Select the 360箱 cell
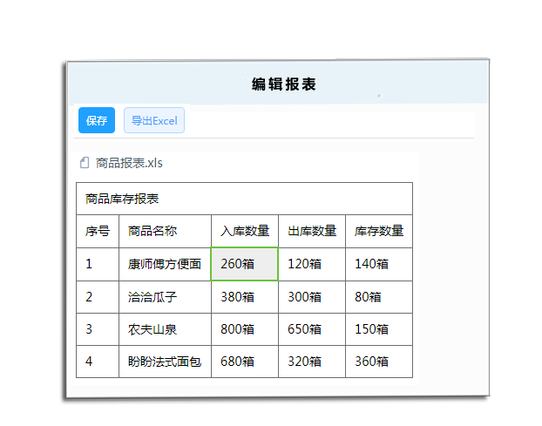Image resolution: width=542 pixels, height=426 pixels. [379, 362]
